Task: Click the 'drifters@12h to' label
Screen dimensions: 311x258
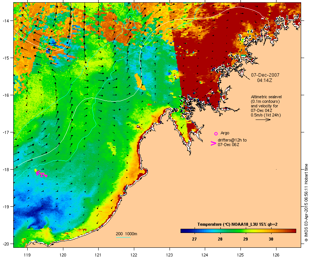Action: click(232, 140)
